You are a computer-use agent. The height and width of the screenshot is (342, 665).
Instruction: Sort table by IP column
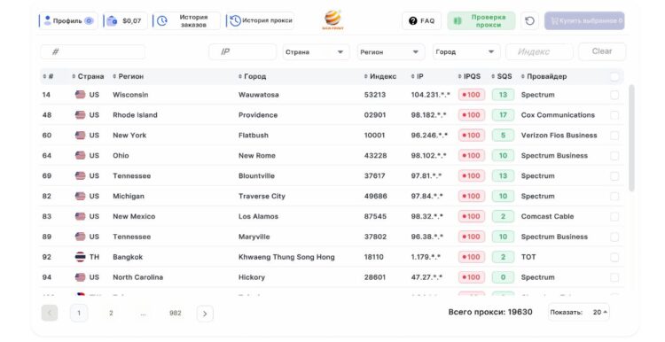coord(417,76)
